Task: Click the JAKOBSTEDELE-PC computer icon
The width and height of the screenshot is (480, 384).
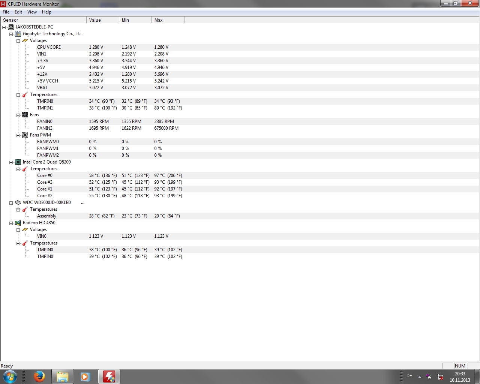Action: tap(11, 27)
